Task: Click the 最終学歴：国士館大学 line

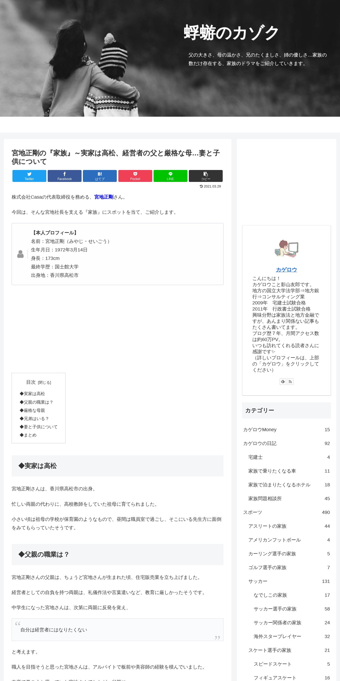Action: [x=55, y=267]
